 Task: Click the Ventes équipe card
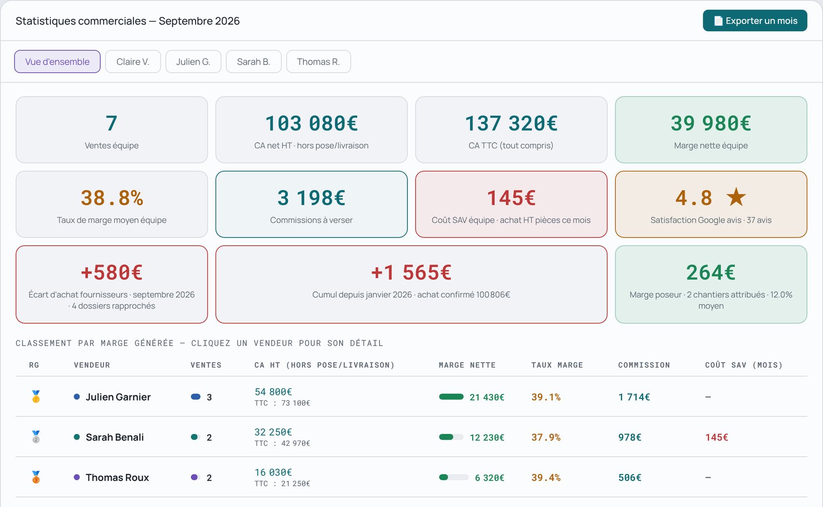[112, 130]
